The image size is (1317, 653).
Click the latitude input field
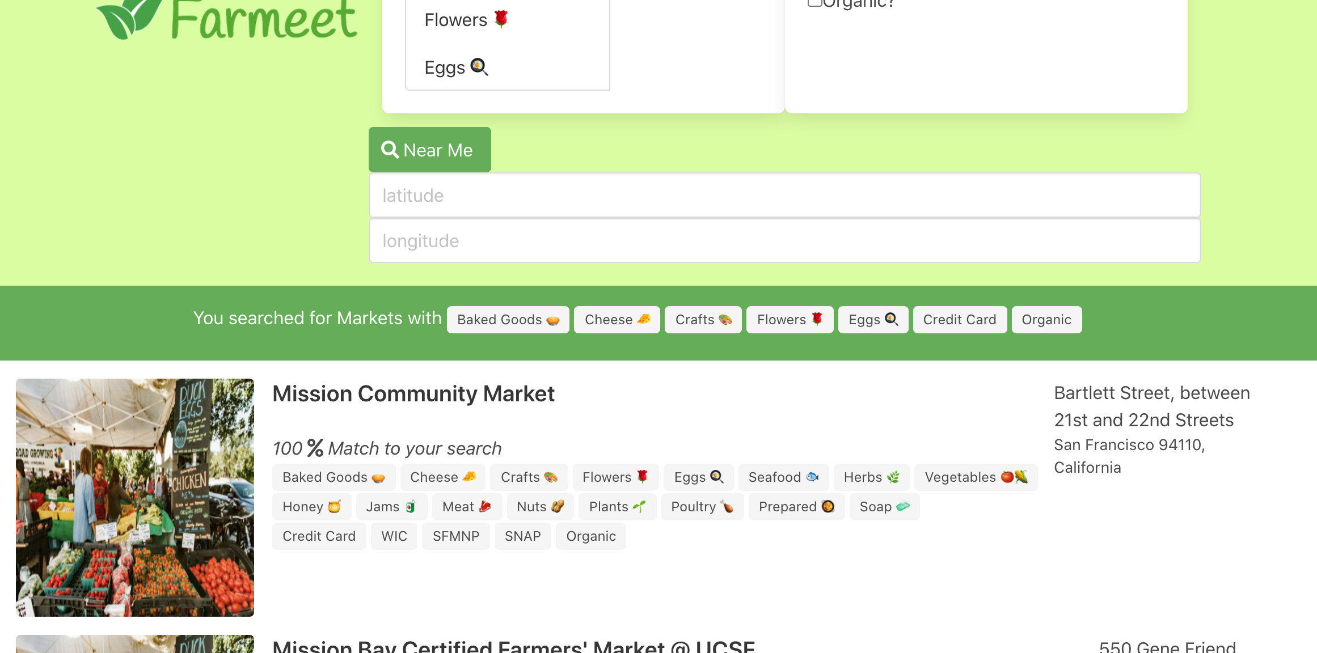784,196
